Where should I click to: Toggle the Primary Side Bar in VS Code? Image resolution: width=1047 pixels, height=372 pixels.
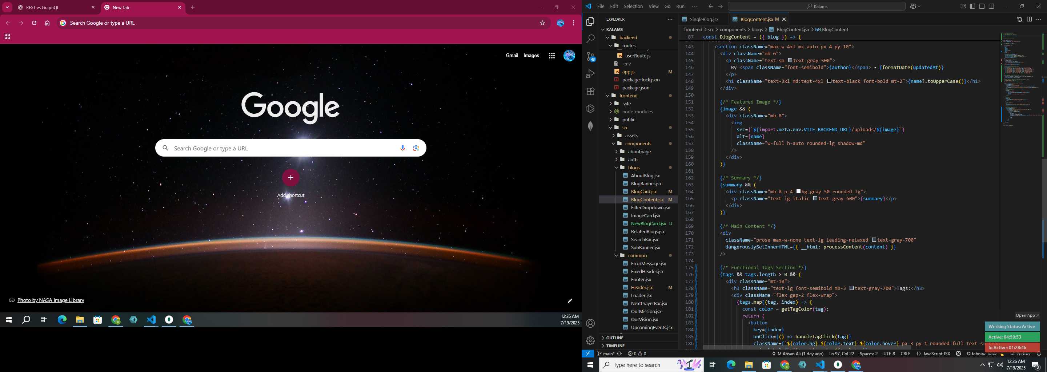click(x=972, y=7)
